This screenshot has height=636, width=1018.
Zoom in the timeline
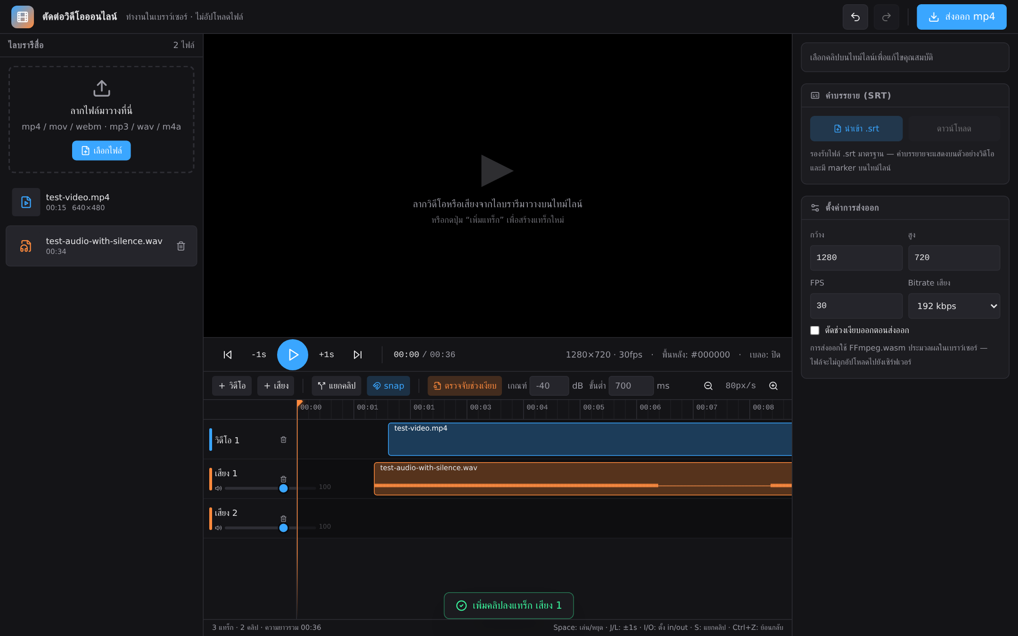[773, 386]
